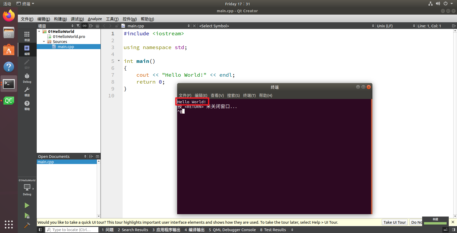Toggle right sidebar visibility in status bar

[454, 230]
